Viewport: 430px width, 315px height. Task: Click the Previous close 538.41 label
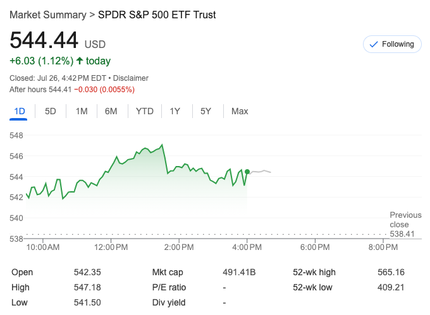(x=402, y=225)
